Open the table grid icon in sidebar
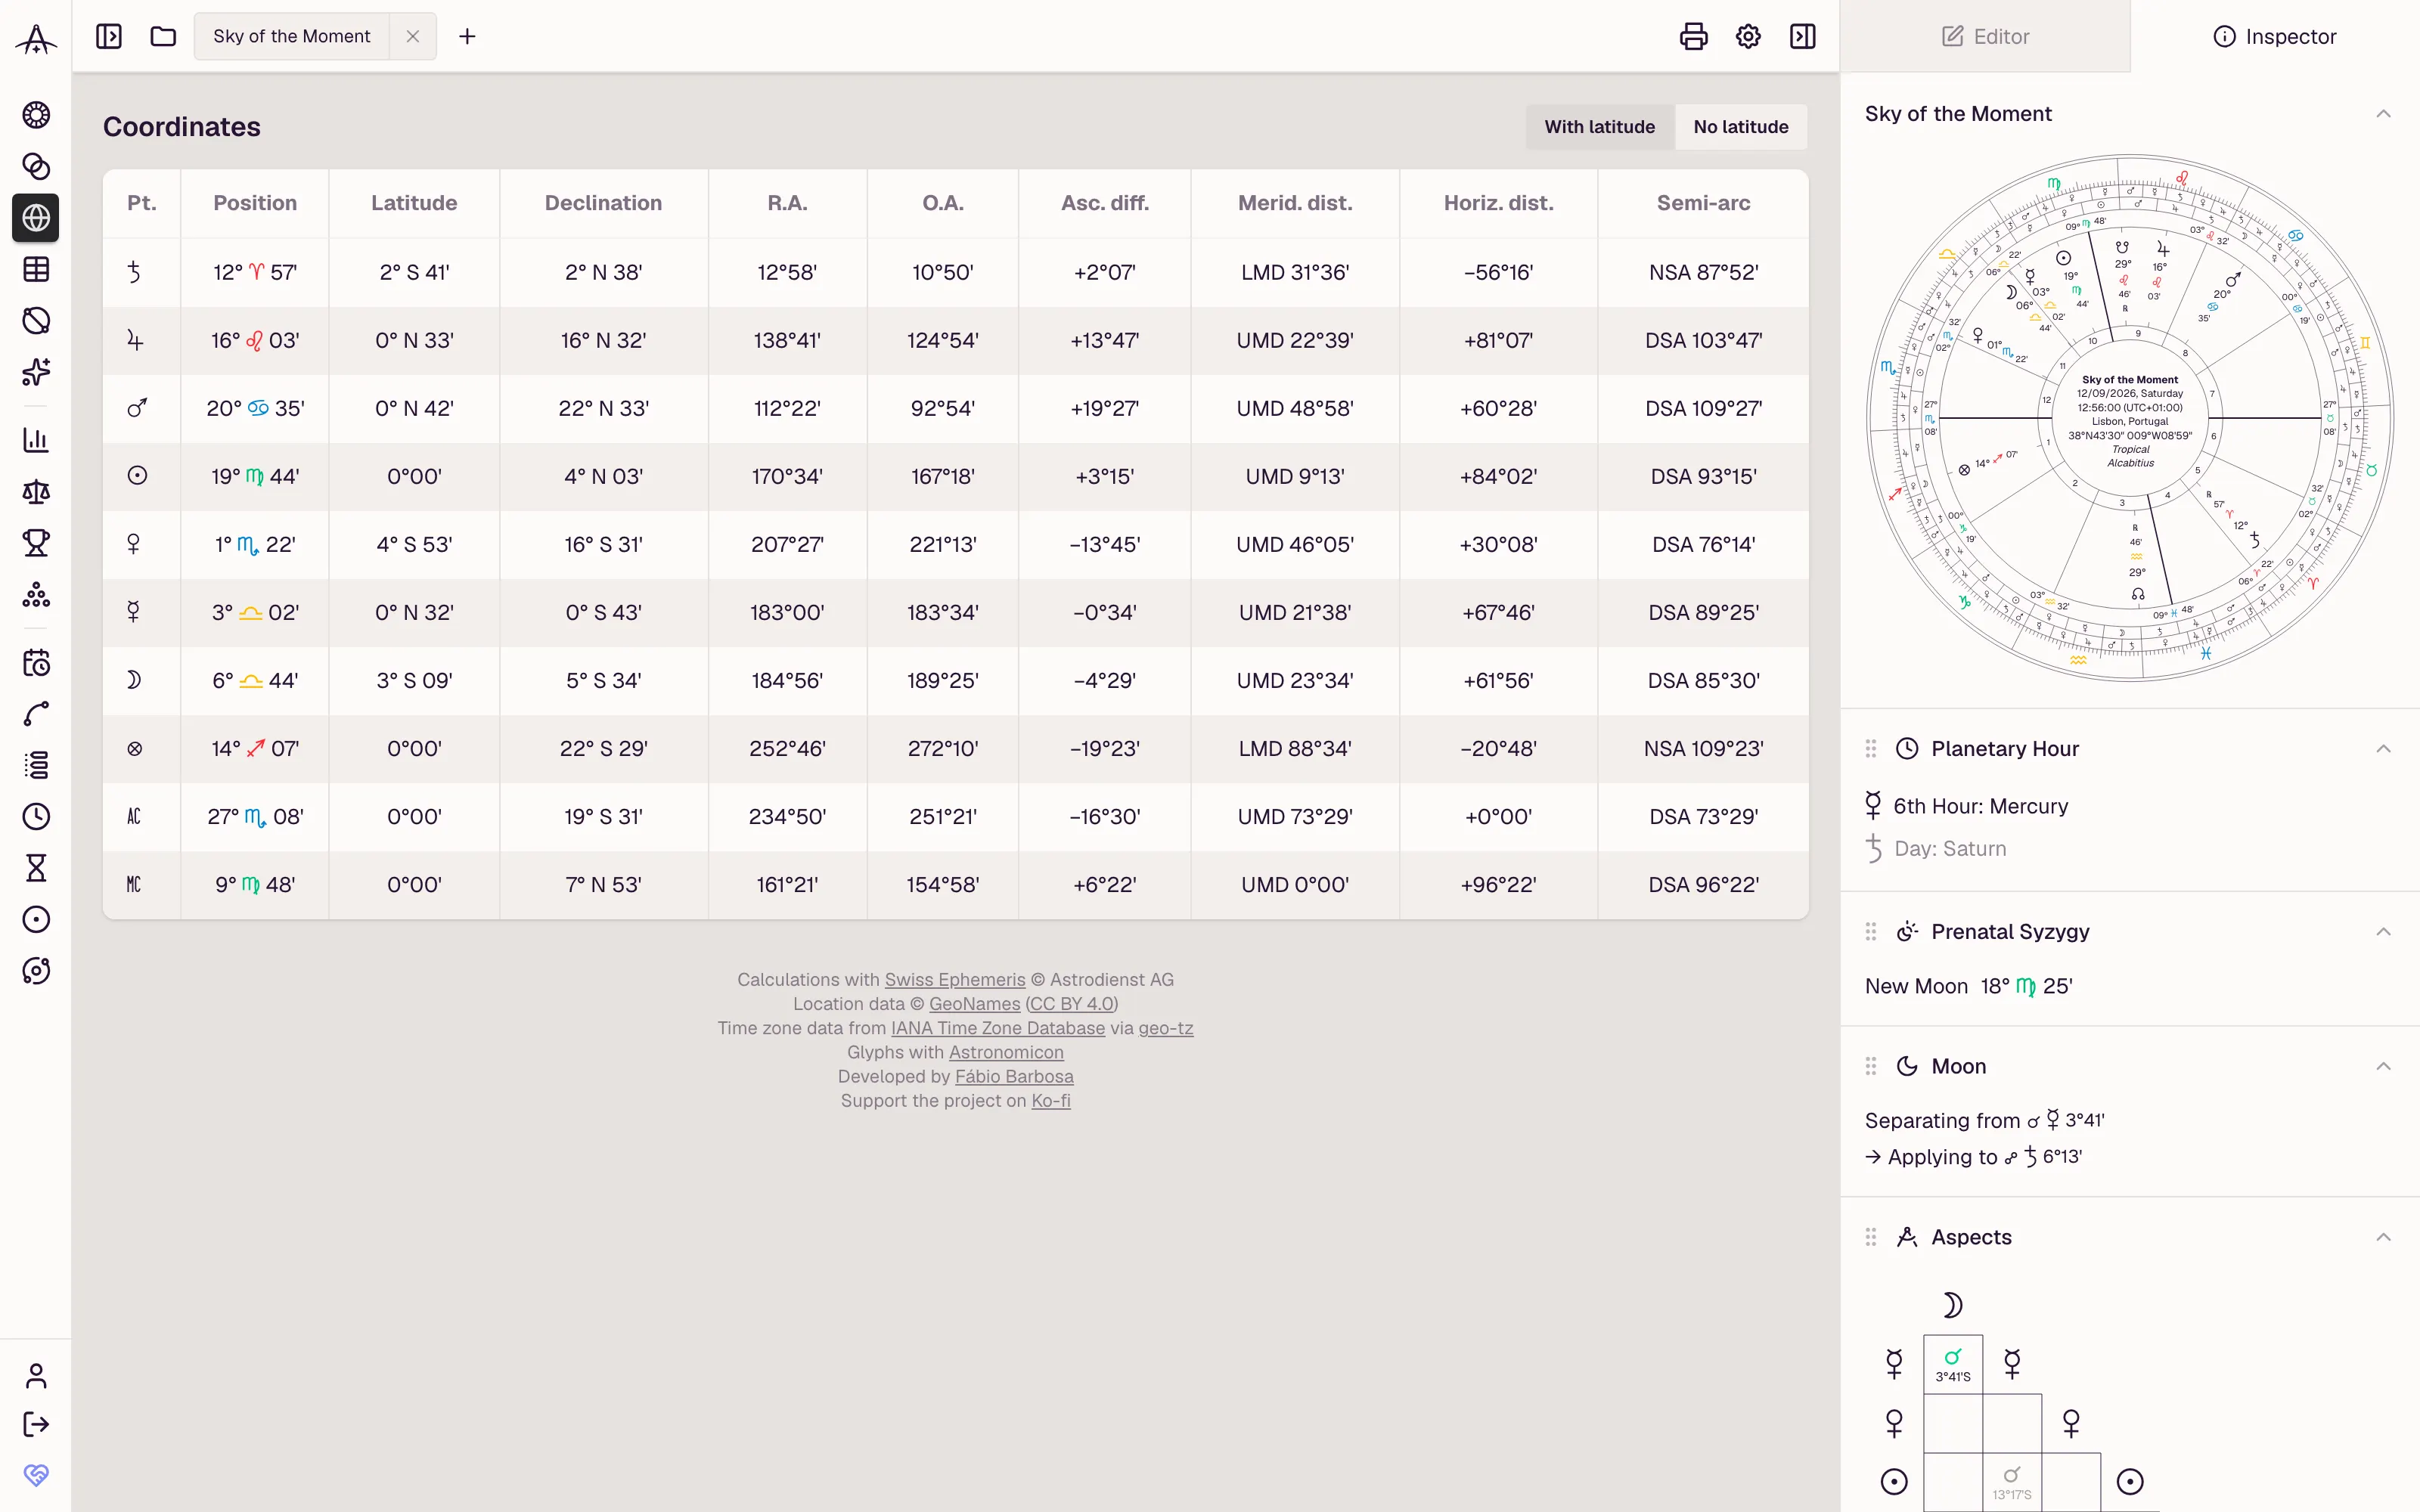Screen dimensions: 2420x1512 point(36,269)
